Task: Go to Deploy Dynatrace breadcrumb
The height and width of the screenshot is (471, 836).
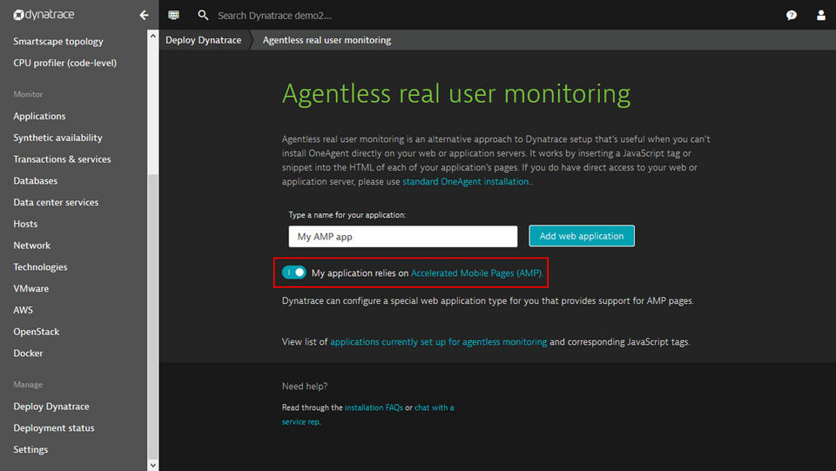Action: [203, 40]
